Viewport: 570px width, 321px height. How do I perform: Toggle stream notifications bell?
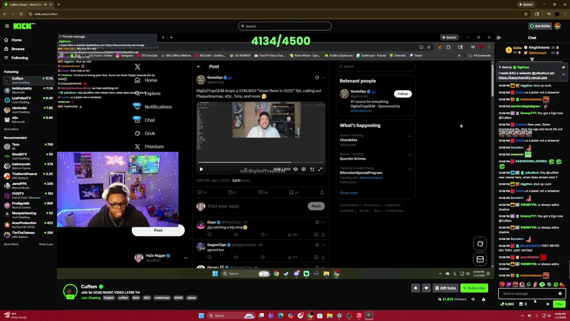pos(415,288)
